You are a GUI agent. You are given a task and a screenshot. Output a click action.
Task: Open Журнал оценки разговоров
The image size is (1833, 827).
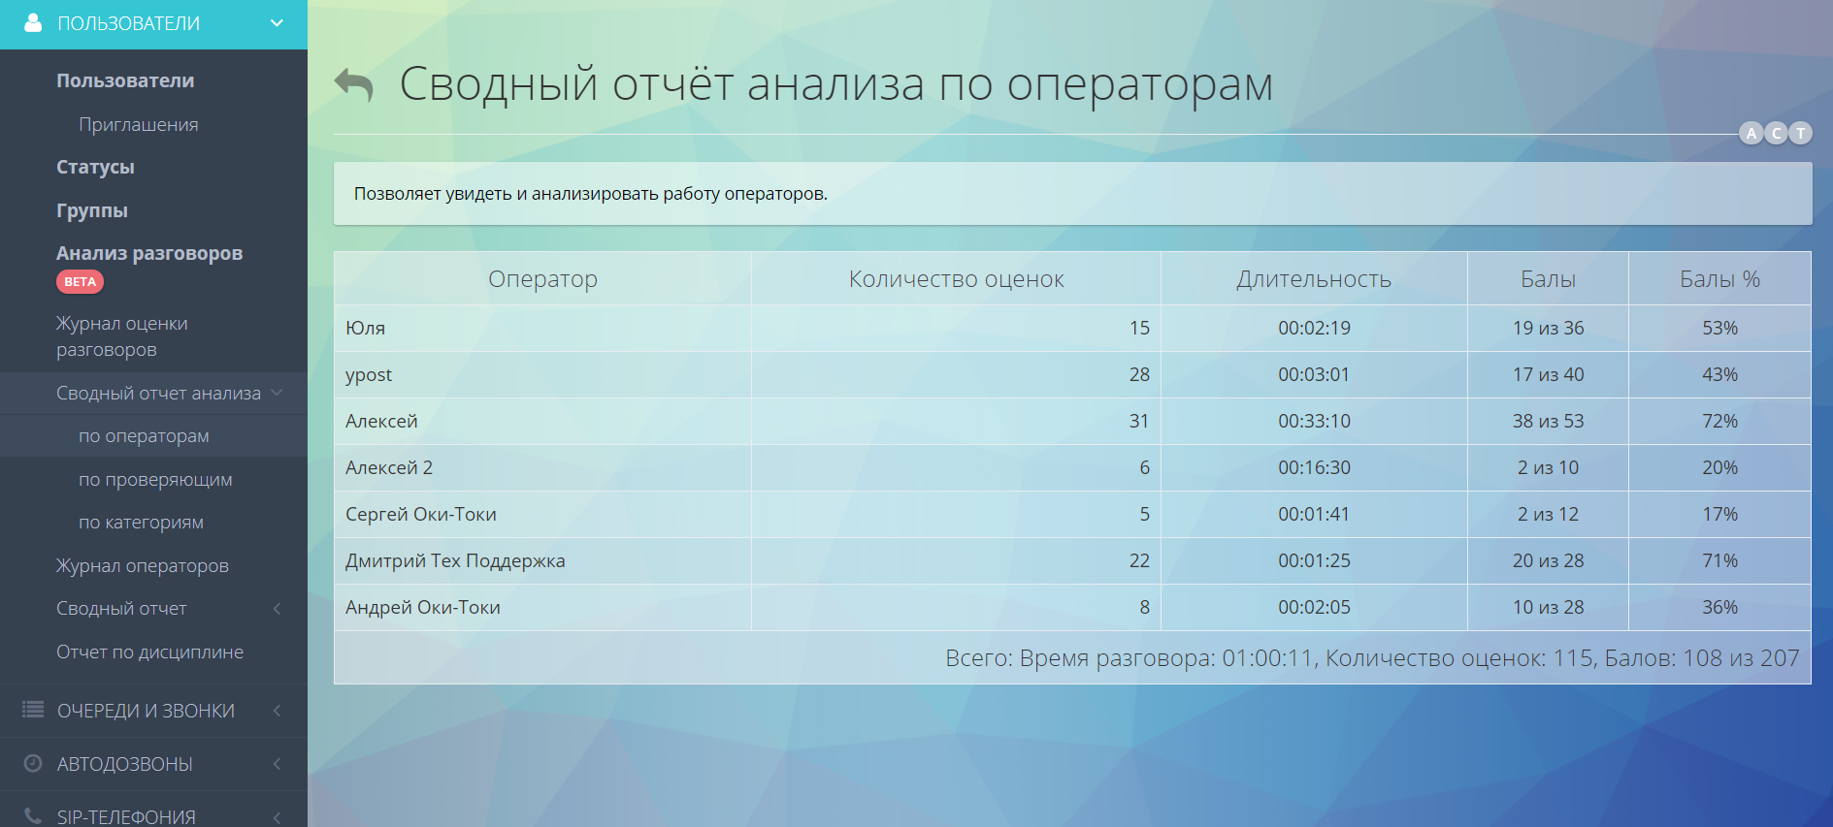(x=122, y=336)
